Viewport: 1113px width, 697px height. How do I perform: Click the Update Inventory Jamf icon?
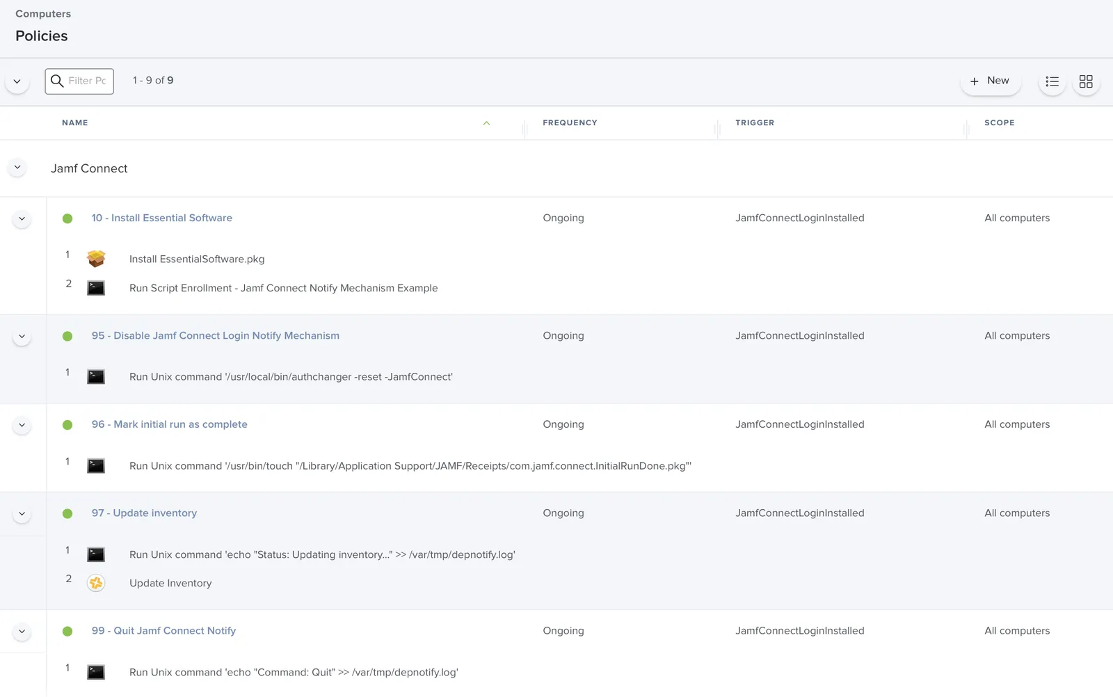tap(96, 583)
